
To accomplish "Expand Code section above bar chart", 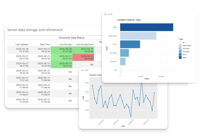I will pyautogui.click(x=109, y=14).
